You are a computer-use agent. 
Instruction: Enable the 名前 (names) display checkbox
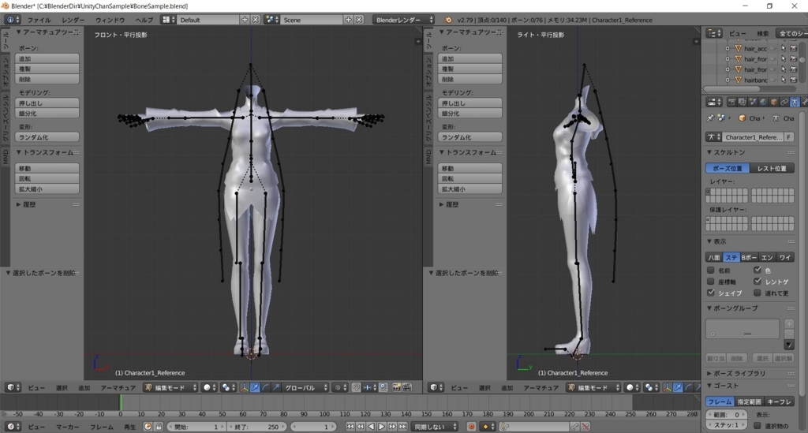pyautogui.click(x=711, y=271)
